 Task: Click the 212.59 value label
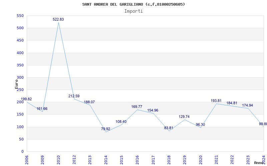(74, 96)
